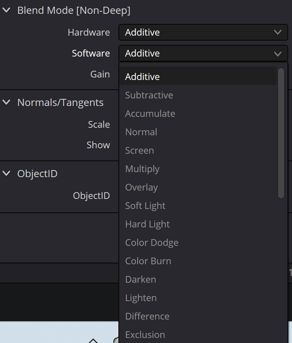Image resolution: width=292 pixels, height=343 pixels.
Task: Pick the Multiply blend mode
Action: [x=198, y=169]
